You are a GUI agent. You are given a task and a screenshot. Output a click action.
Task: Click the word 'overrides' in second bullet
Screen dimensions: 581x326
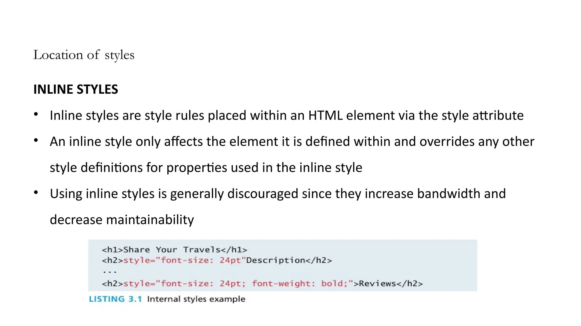pos(447,141)
